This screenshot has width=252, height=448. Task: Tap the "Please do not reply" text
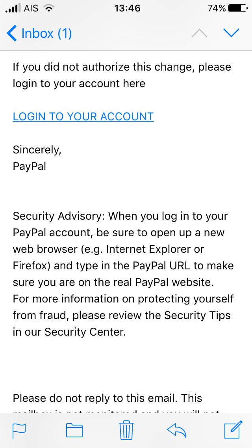[107, 398]
